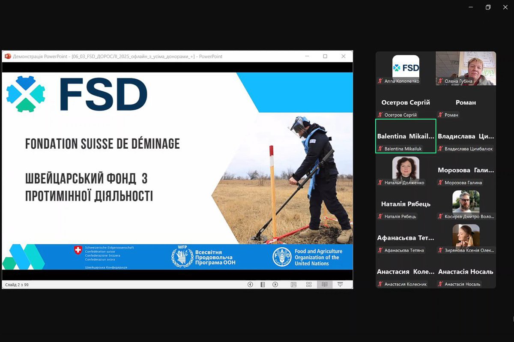Click 'Швейцарська Конфедерація' caption on slide

(106, 267)
